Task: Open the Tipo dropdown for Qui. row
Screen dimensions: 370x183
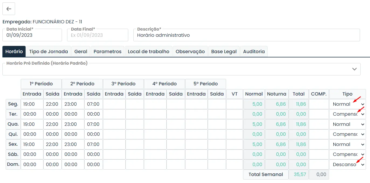Action: point(347,134)
